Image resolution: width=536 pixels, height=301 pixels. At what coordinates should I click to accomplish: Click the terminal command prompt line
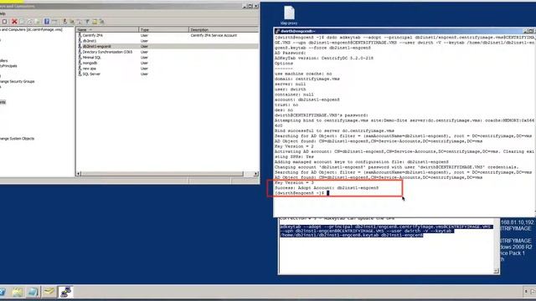pos(301,193)
